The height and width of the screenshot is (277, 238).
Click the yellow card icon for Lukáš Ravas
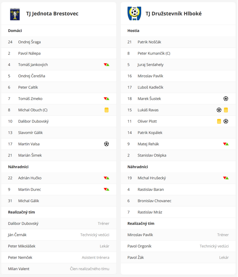click(226, 110)
